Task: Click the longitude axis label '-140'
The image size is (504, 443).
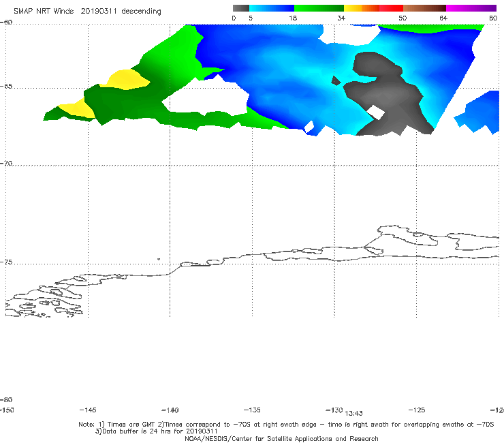Action: pyautogui.click(x=170, y=410)
